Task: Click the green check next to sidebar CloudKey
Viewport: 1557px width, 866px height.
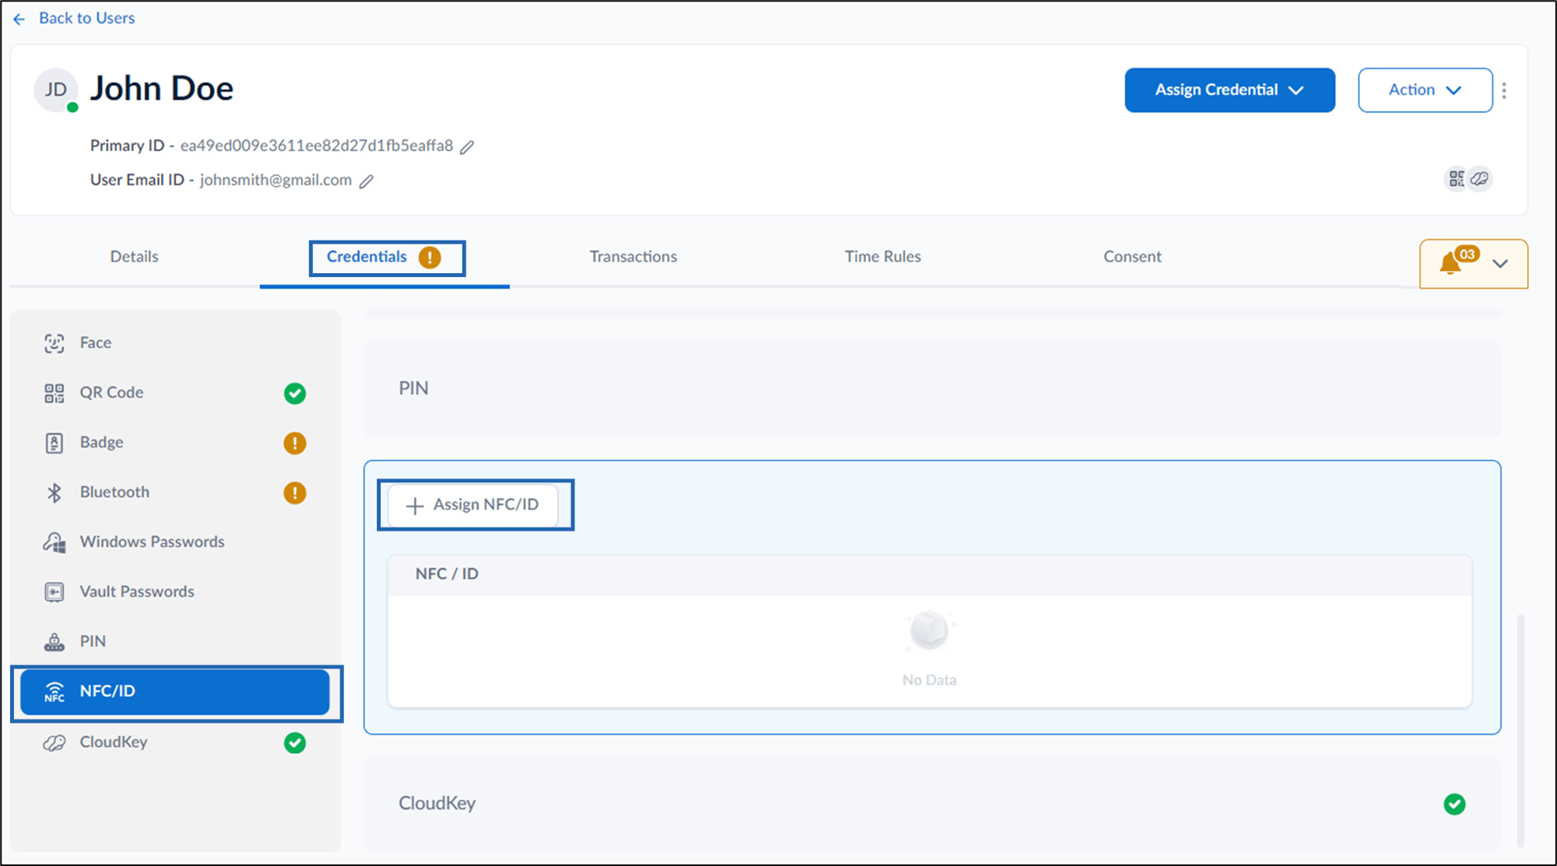Action: pos(295,743)
